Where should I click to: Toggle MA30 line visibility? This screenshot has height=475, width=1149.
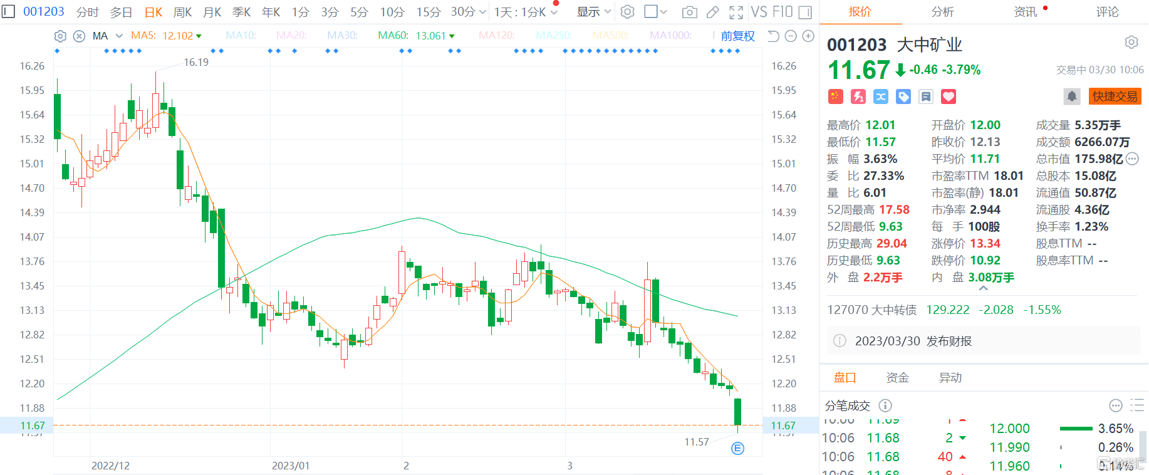[342, 36]
